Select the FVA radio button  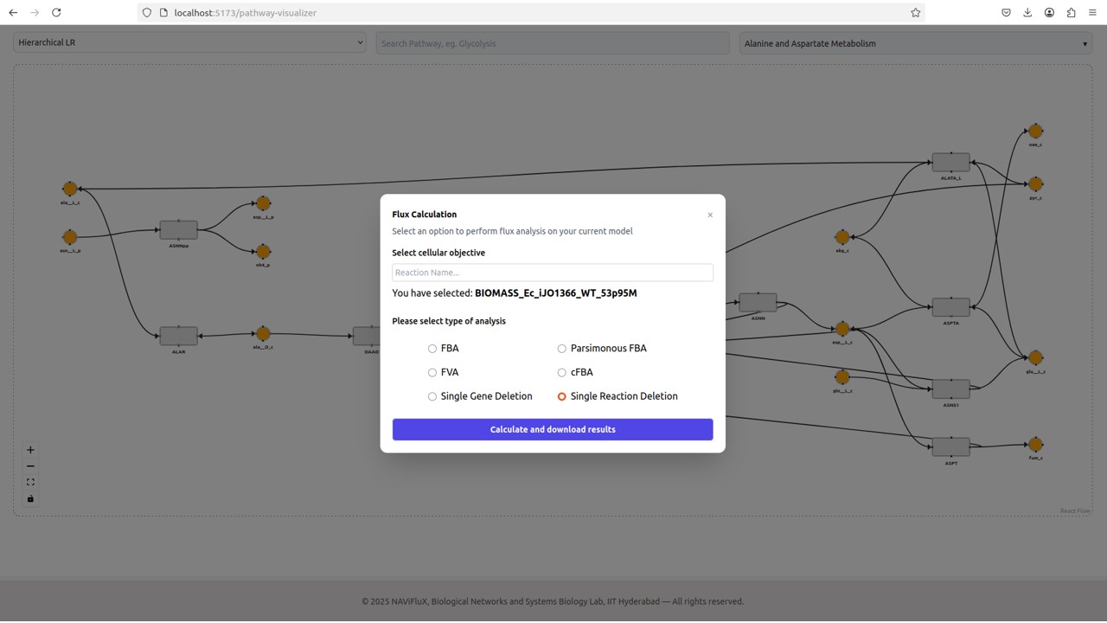pyautogui.click(x=432, y=373)
